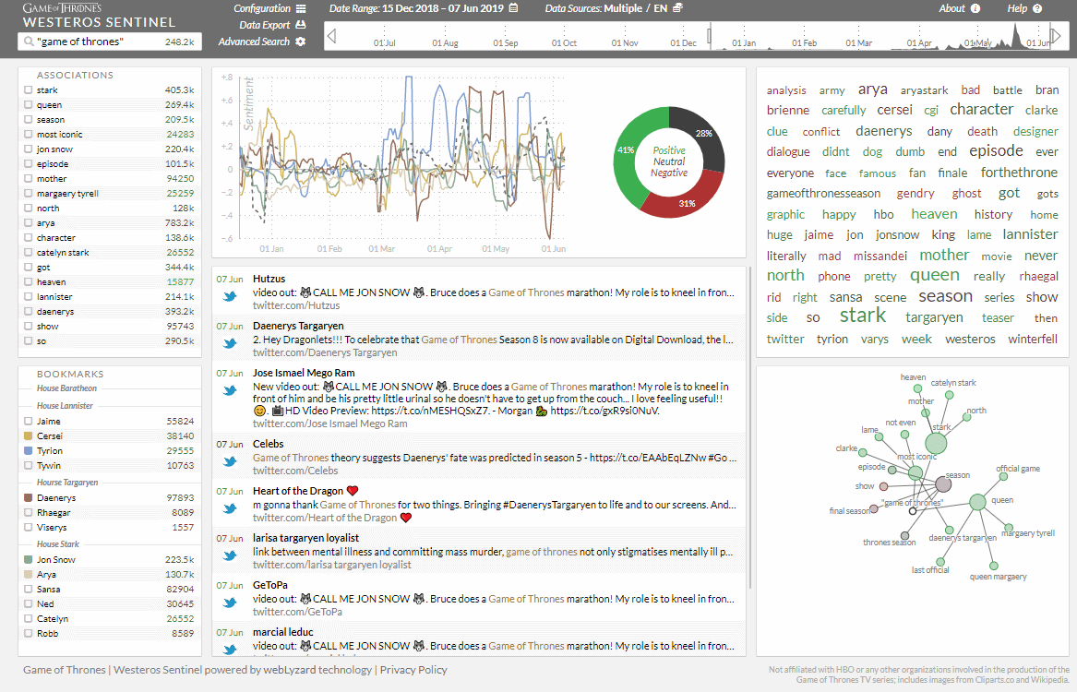Toggle the Jon Snow green bookmark box

[29, 559]
